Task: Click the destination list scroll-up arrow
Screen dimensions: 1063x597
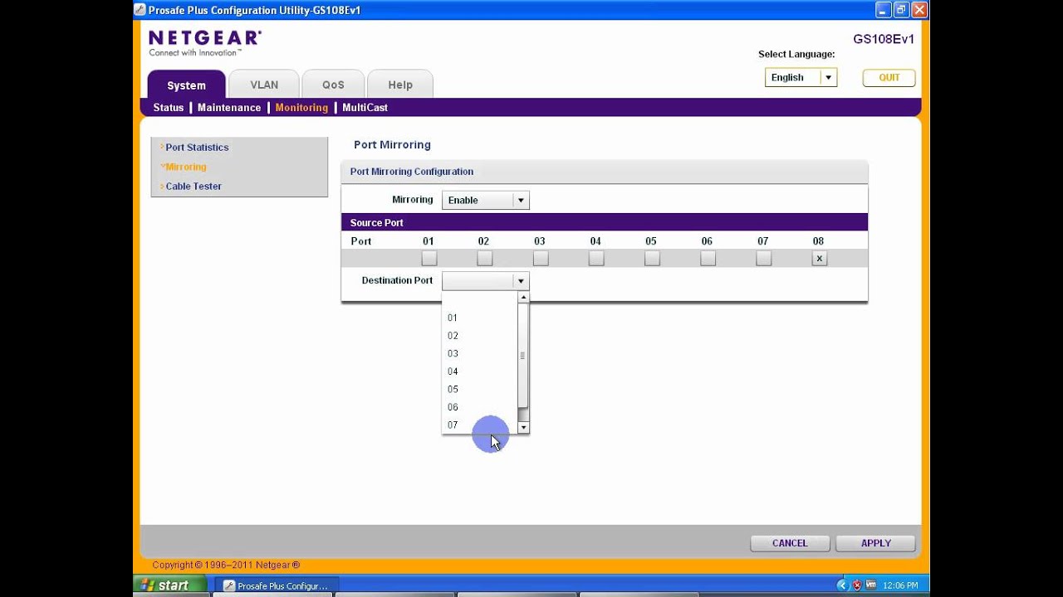Action: pos(523,297)
